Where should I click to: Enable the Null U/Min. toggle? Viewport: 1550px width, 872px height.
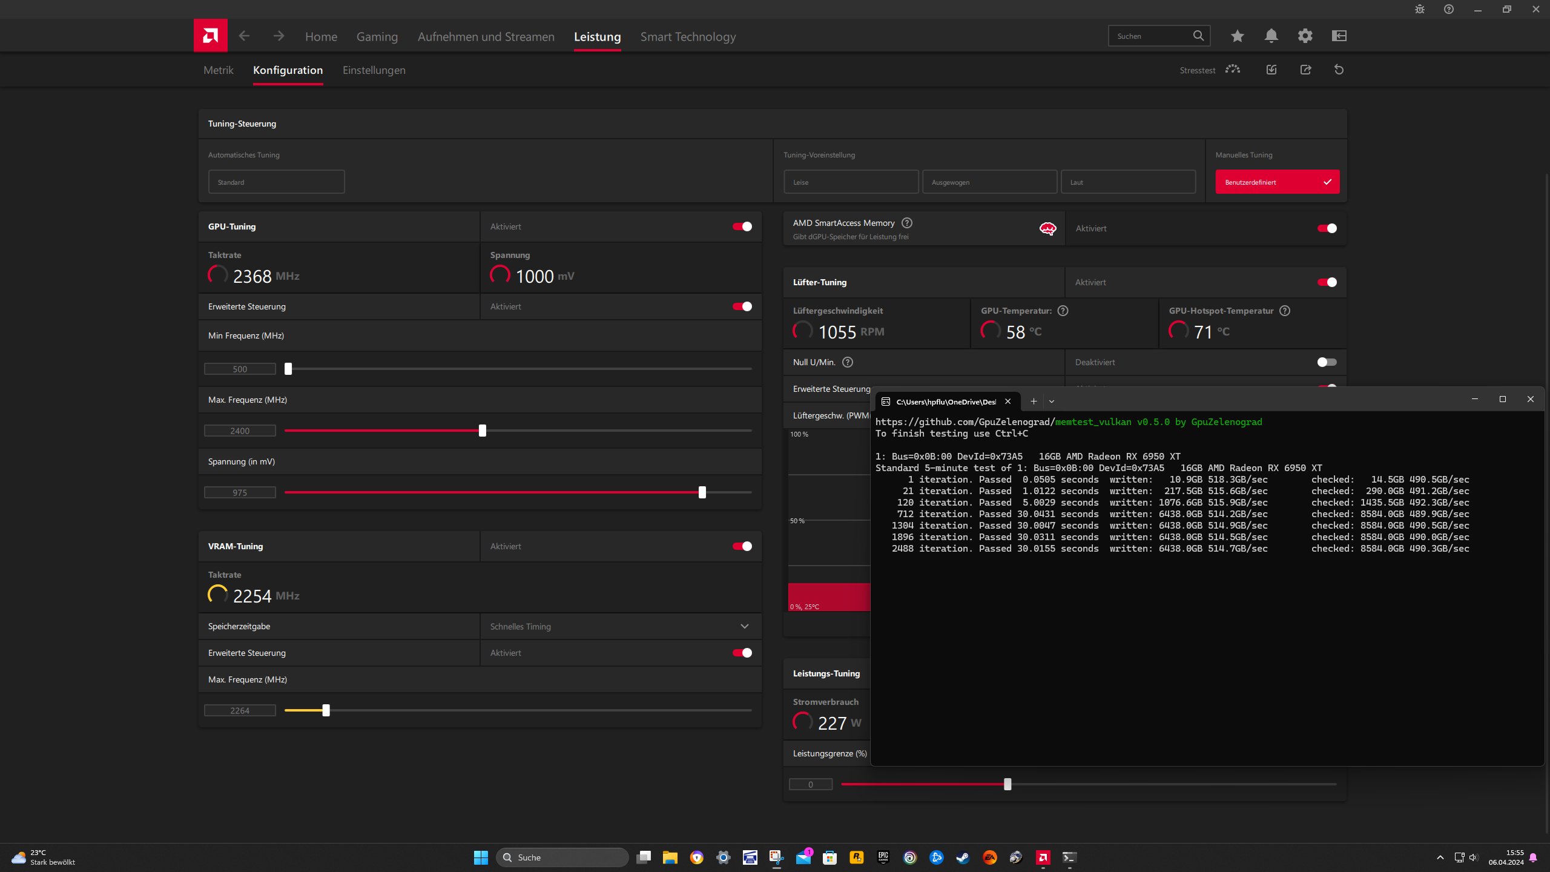(x=1326, y=362)
